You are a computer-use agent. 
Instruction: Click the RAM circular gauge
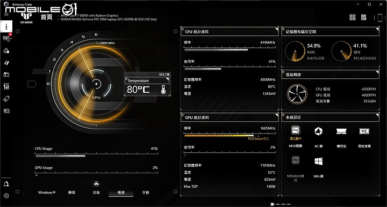(295, 51)
